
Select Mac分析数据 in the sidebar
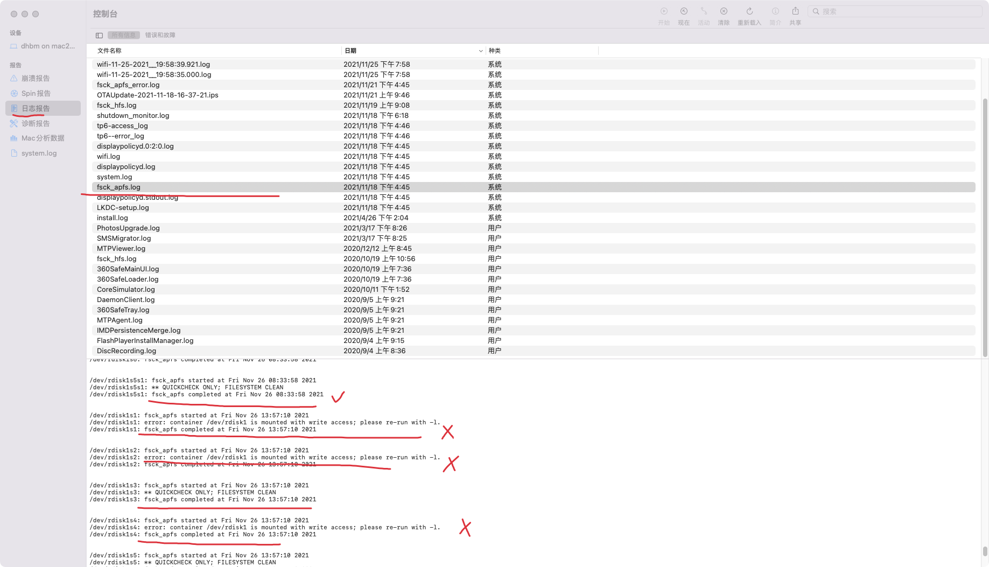pyautogui.click(x=43, y=138)
